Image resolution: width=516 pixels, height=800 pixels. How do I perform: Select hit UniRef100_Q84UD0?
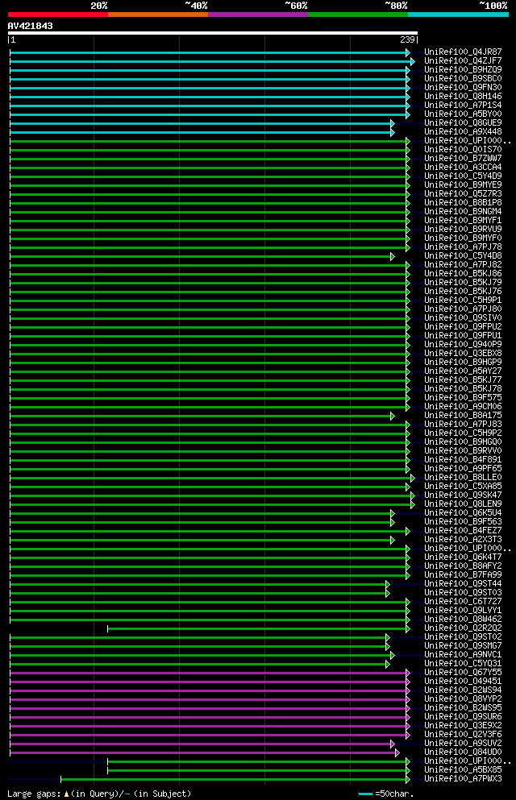tap(463, 752)
